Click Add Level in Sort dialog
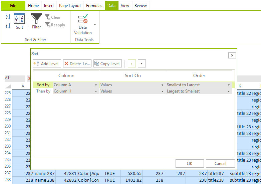The width and height of the screenshot is (261, 184). pos(47,63)
